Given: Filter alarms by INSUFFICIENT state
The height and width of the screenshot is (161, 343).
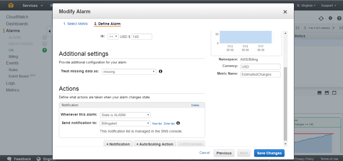Looking at the screenshot, I should point(21,44).
